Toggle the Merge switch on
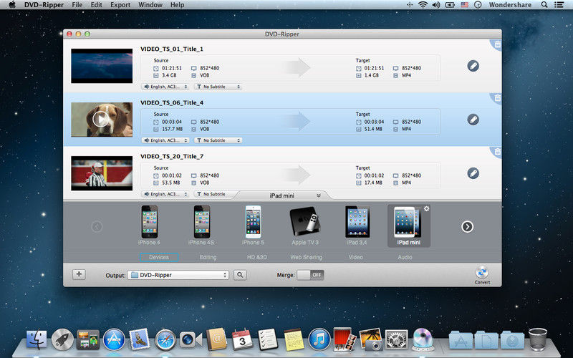Image resolution: width=573 pixels, height=358 pixels. (x=310, y=275)
